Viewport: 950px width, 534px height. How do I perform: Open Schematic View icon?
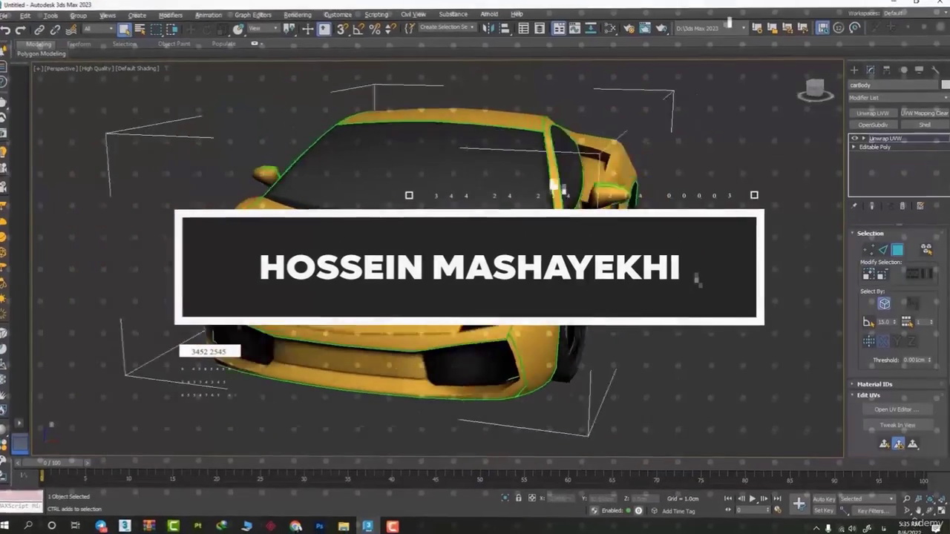(x=591, y=28)
